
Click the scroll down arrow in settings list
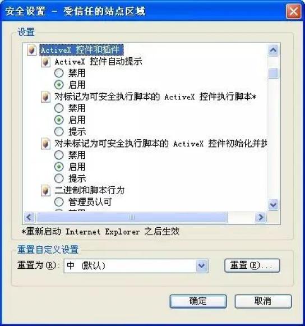pyautogui.click(x=273, y=205)
